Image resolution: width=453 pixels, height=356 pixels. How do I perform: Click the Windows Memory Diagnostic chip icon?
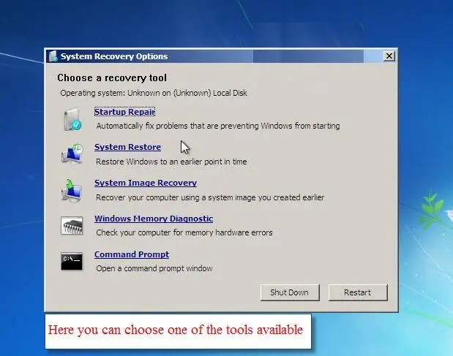(x=72, y=225)
